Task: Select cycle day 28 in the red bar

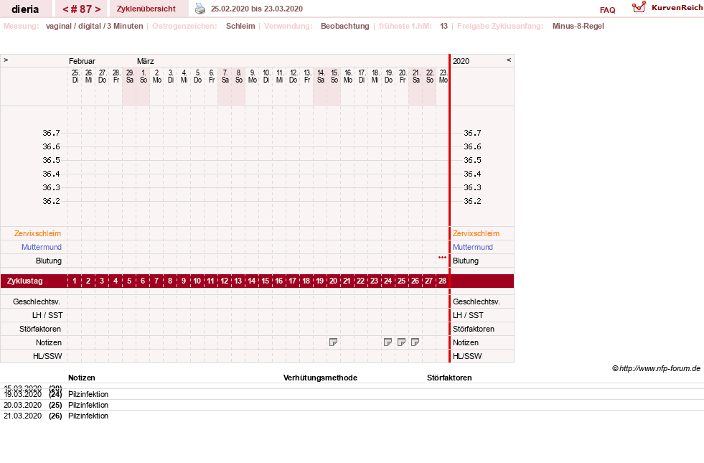Action: 442,281
